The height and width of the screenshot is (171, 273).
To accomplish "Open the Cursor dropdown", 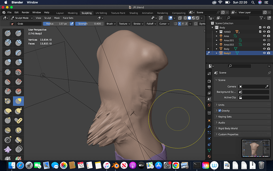I will click(x=164, y=24).
